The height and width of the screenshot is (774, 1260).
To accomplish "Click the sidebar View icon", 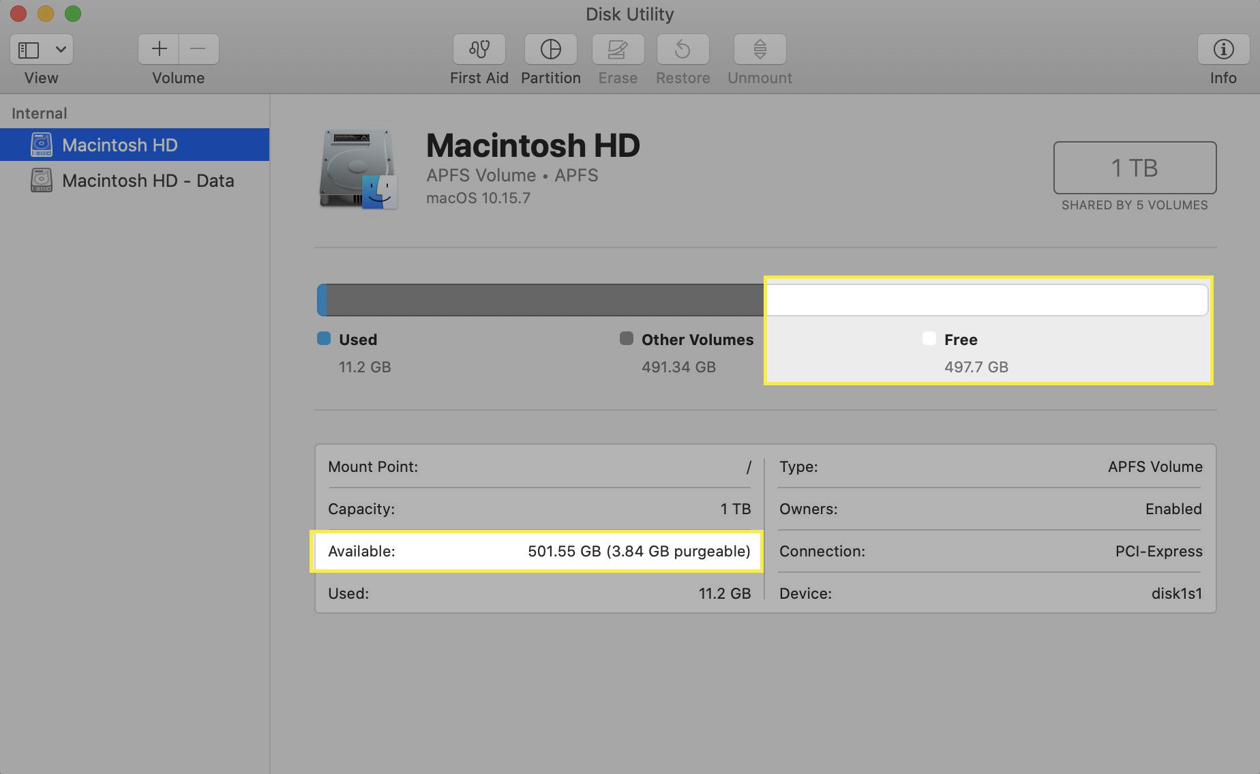I will click(29, 50).
